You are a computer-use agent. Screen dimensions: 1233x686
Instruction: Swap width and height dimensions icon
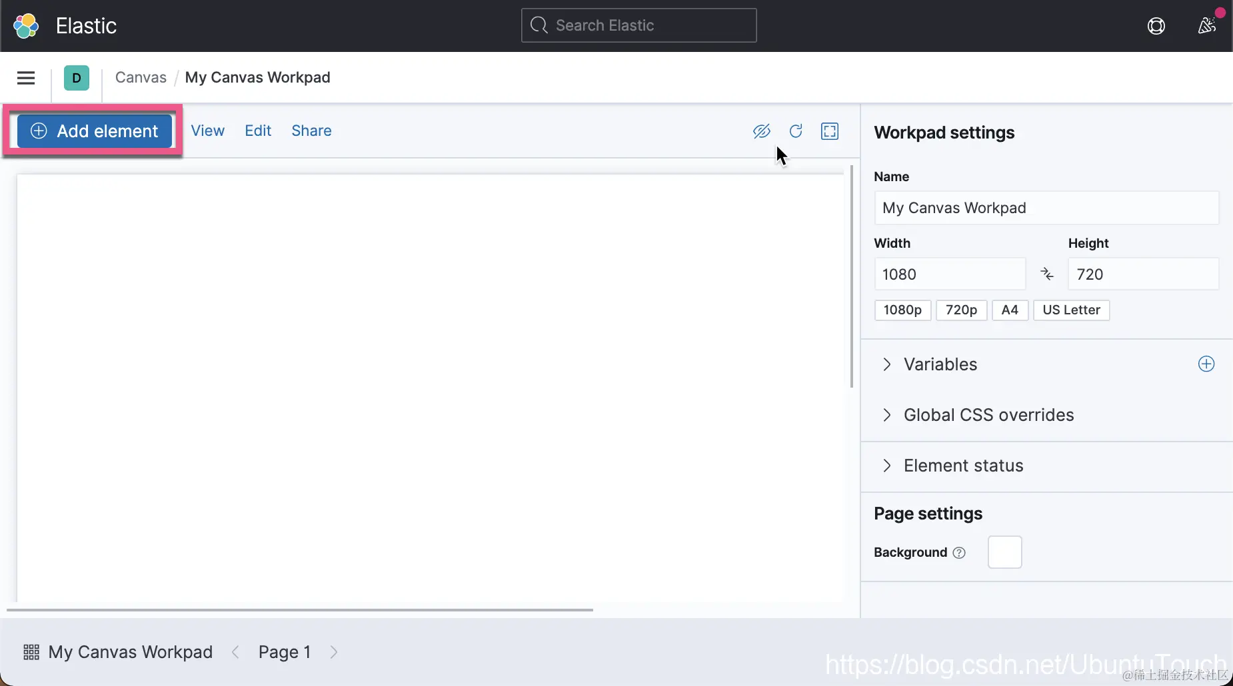(1047, 274)
